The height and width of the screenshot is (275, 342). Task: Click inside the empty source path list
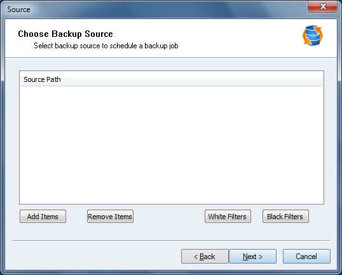click(x=172, y=145)
